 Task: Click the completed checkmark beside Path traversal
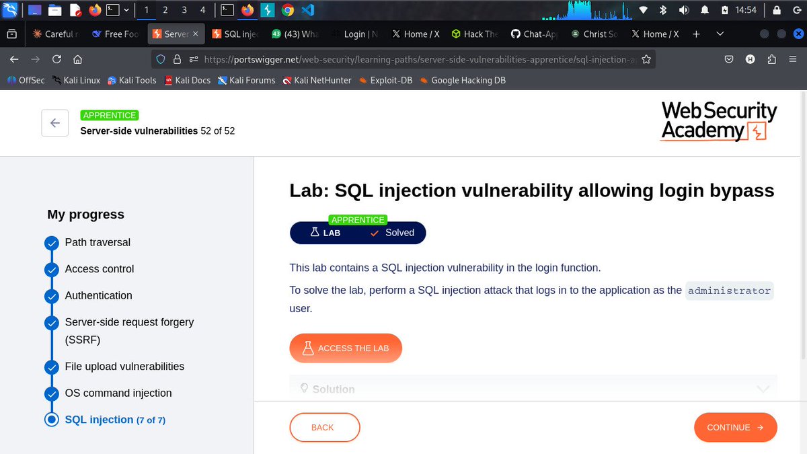tap(52, 243)
